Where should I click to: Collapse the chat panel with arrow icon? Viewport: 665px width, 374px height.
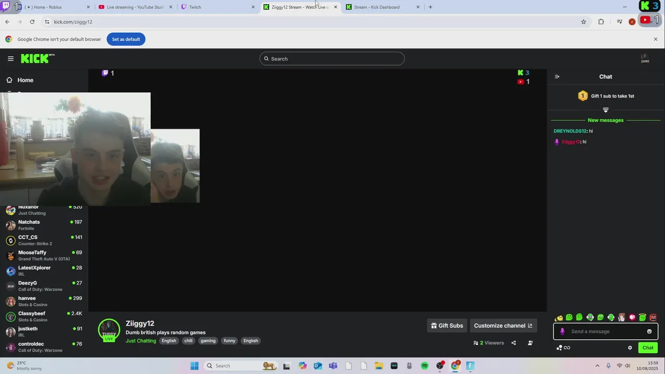[x=557, y=77]
